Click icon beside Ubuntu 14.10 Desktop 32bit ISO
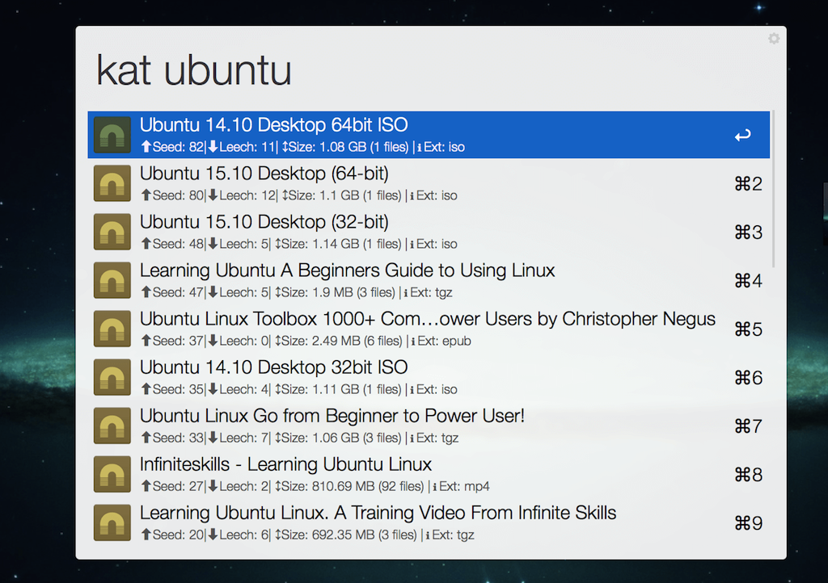Viewport: 828px width, 583px height. click(x=112, y=377)
